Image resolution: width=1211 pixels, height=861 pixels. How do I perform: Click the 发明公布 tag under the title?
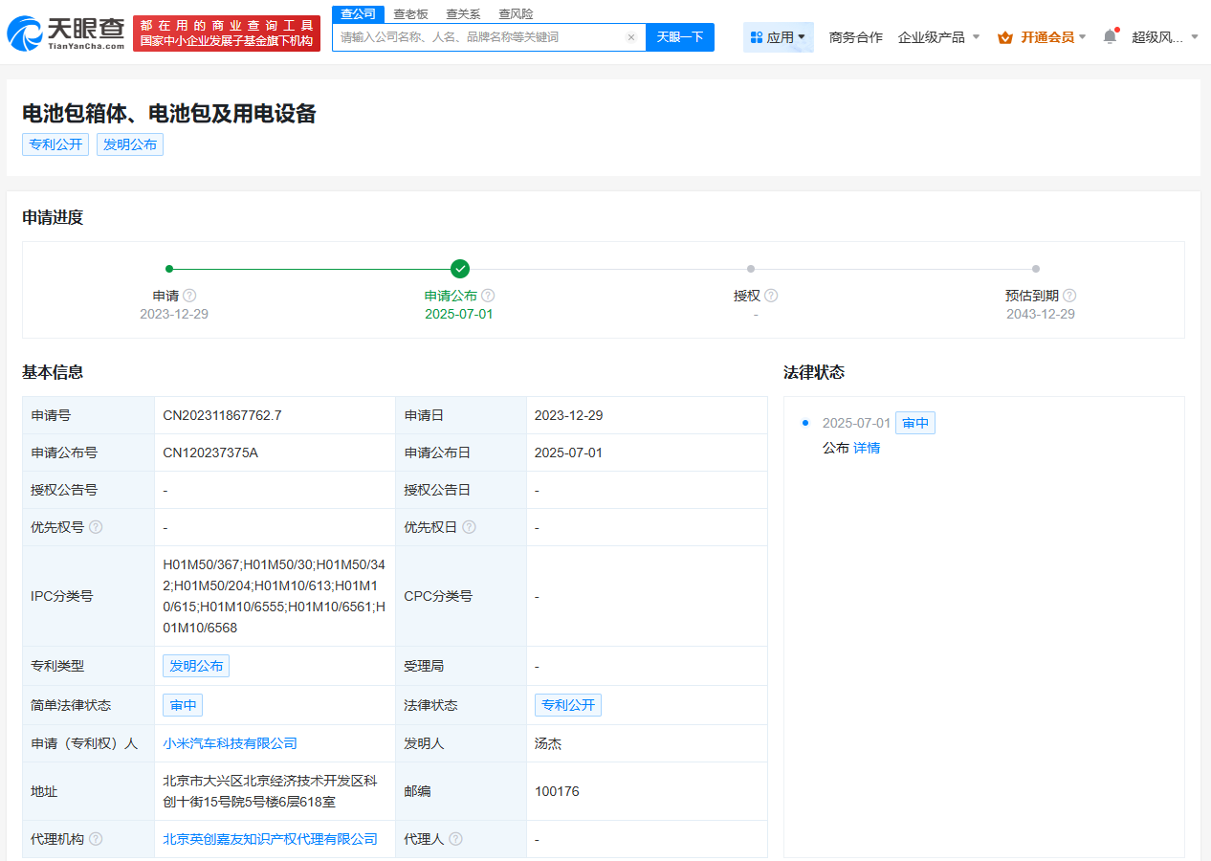coord(130,144)
